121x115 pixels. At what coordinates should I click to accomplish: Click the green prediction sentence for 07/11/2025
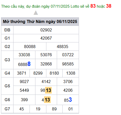(56, 6)
